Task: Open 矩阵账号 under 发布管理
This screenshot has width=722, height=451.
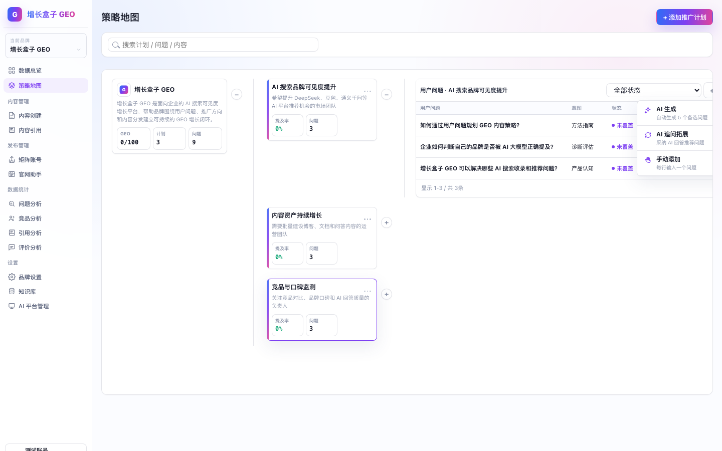Action: (46, 160)
